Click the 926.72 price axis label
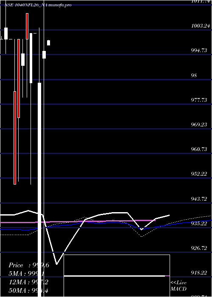Screen dimensions: 212x297 [199, 248]
